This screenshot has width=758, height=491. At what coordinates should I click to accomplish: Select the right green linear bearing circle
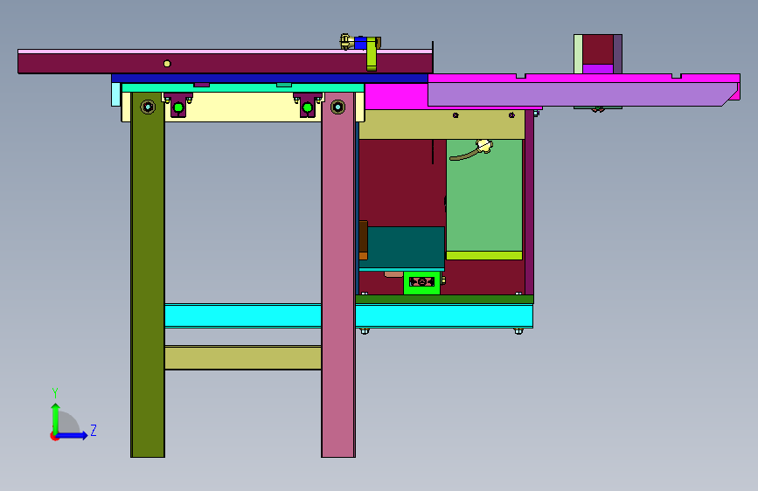(x=308, y=107)
